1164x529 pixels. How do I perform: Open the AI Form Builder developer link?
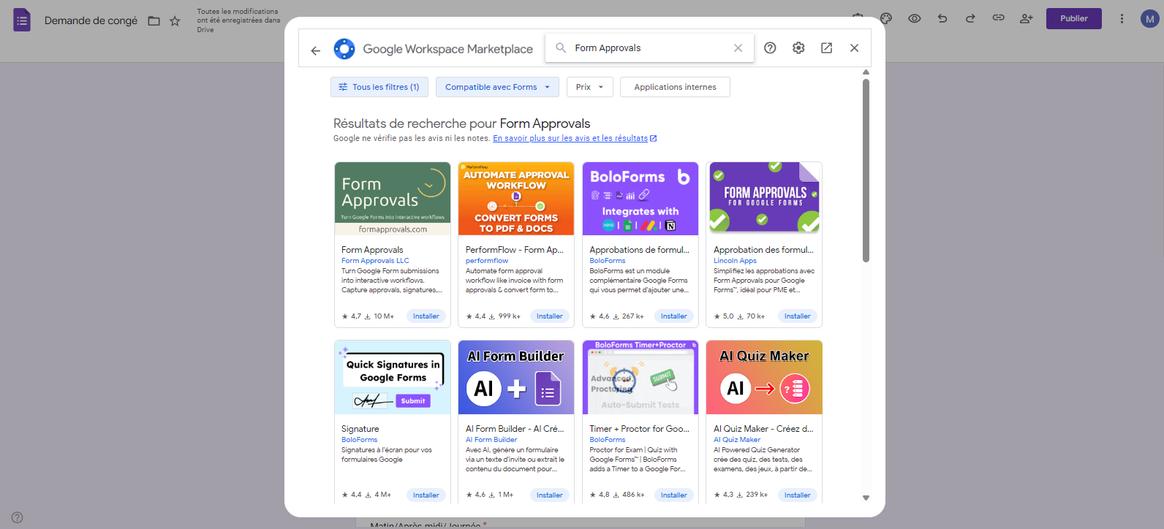[x=491, y=440]
